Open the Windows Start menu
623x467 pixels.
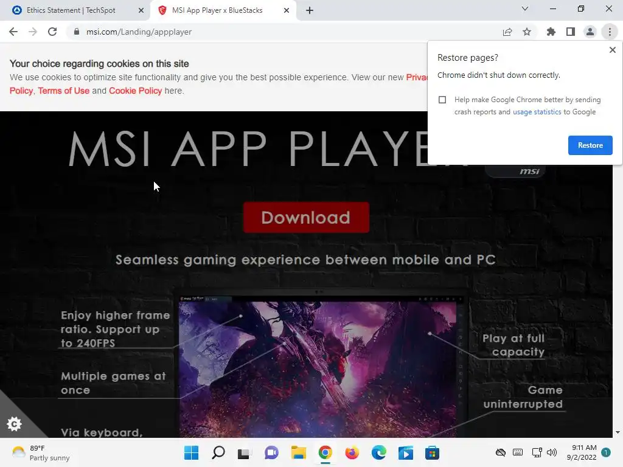click(191, 453)
